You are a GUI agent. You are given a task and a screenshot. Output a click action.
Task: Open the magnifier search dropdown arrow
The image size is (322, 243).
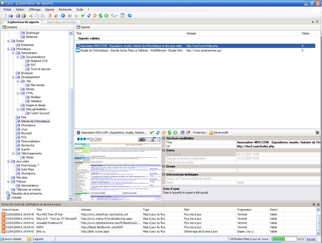117,16
